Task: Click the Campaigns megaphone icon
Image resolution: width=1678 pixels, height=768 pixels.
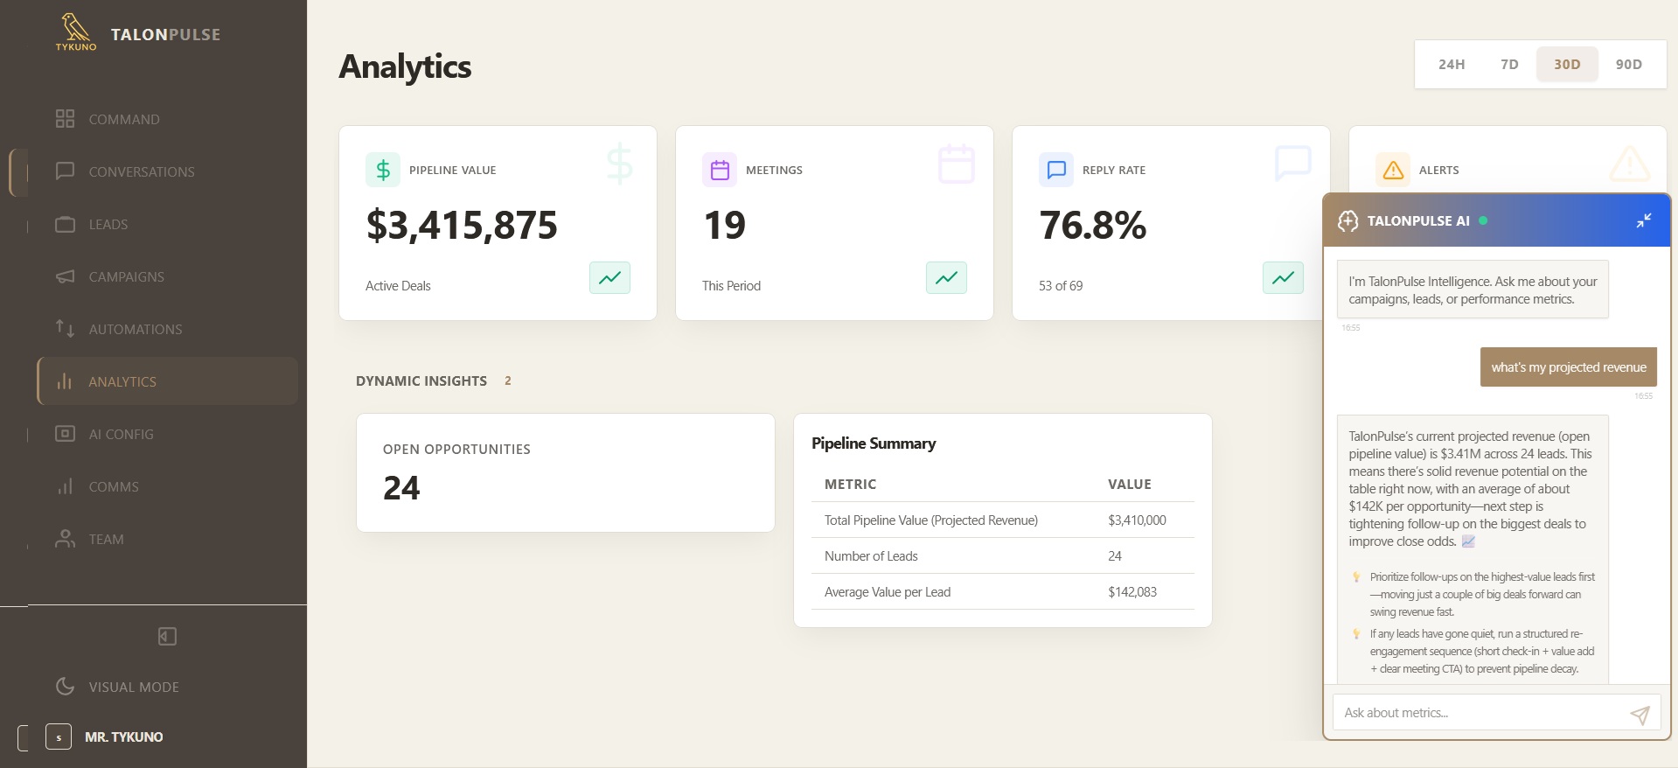Action: [x=65, y=276]
